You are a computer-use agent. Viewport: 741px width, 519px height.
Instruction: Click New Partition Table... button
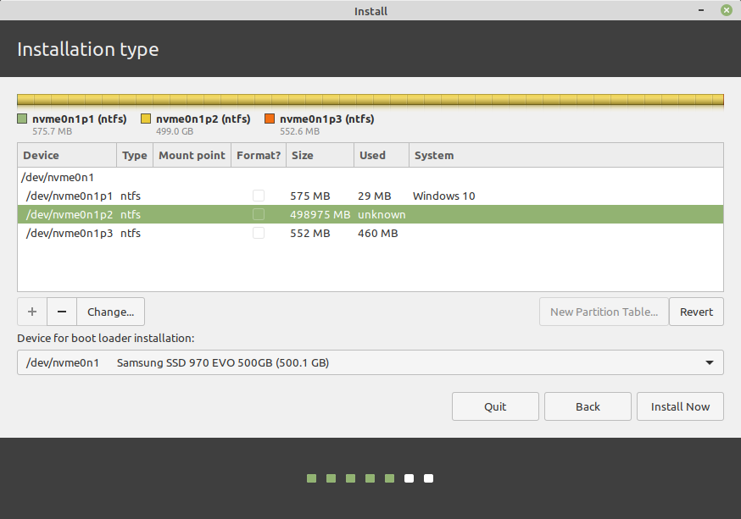coord(604,312)
